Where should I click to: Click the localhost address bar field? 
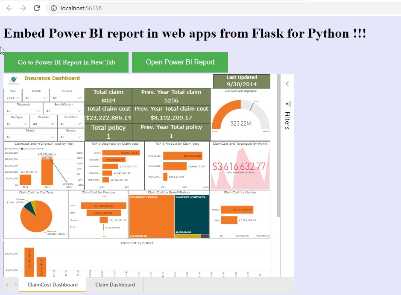click(x=171, y=8)
